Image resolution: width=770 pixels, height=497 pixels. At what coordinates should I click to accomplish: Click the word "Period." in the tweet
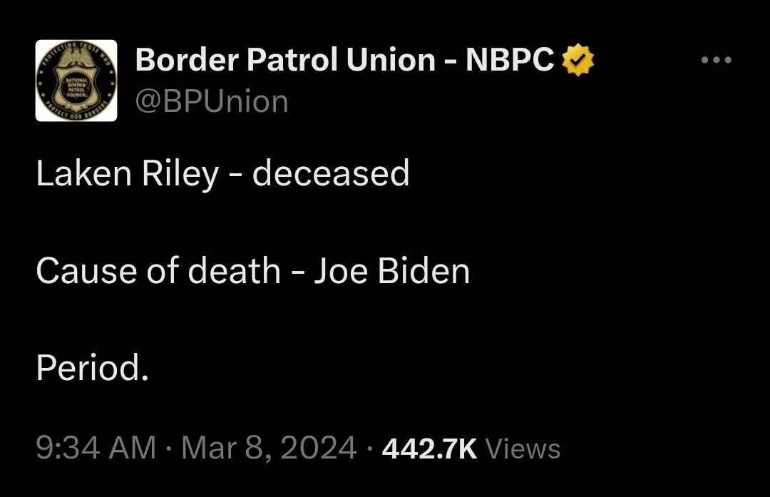(x=92, y=368)
